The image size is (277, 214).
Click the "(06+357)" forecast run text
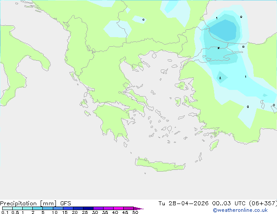(263, 204)
